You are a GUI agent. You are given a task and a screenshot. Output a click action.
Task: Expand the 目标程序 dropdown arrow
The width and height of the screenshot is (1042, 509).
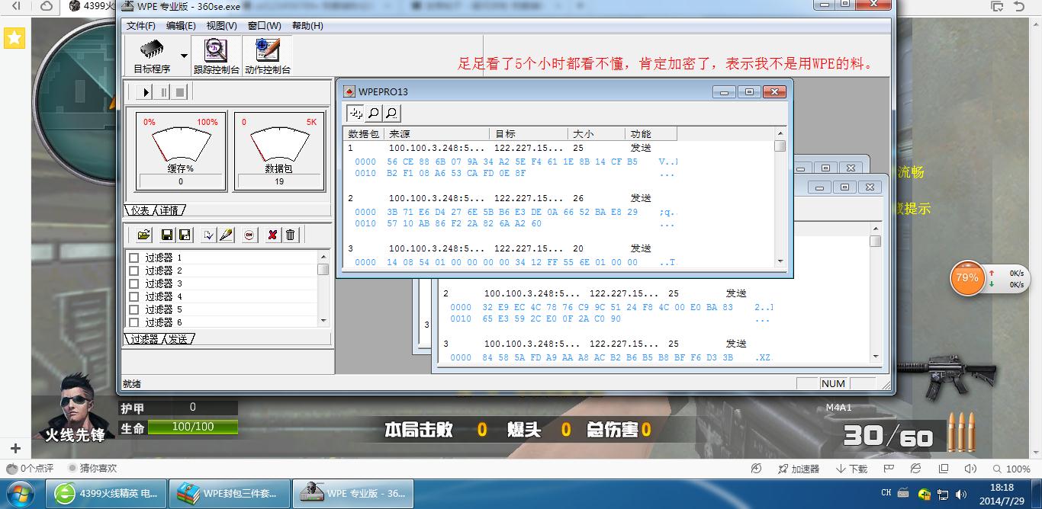[184, 56]
